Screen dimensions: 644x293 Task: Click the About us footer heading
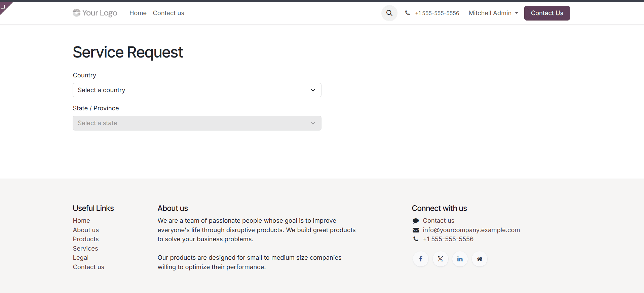[173, 208]
